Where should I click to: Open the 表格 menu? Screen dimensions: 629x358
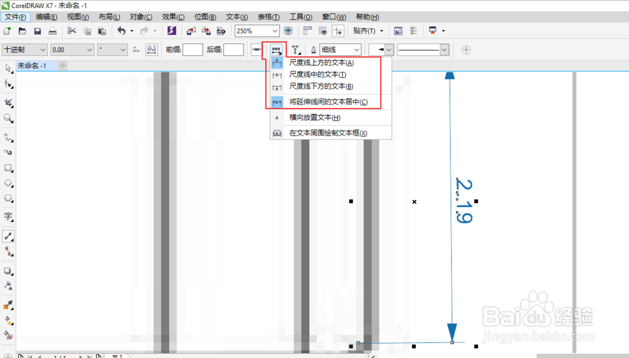pos(269,17)
